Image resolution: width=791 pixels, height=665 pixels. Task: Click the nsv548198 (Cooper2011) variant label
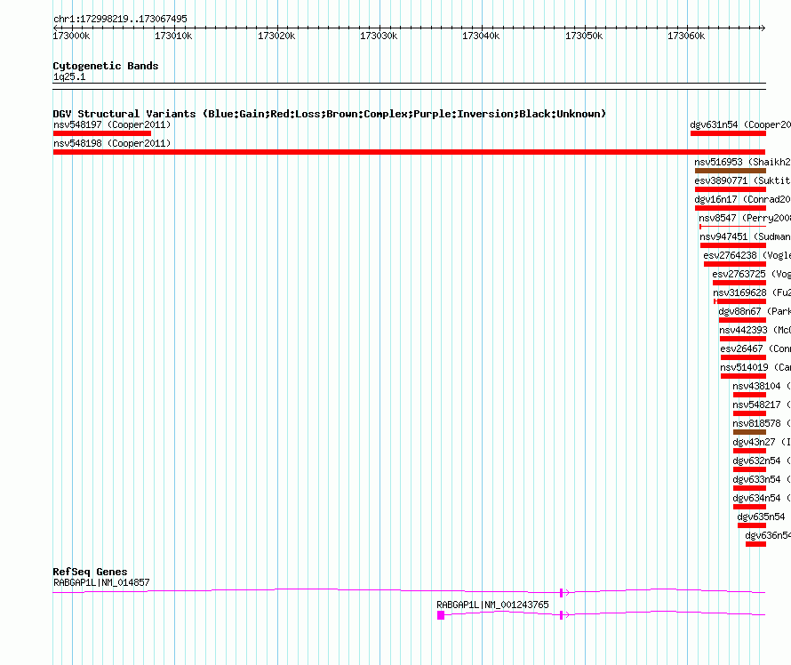pyautogui.click(x=112, y=143)
